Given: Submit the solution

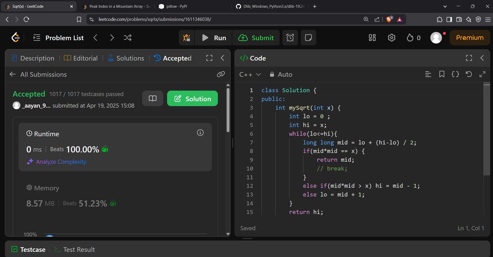Looking at the screenshot, I should [256, 38].
